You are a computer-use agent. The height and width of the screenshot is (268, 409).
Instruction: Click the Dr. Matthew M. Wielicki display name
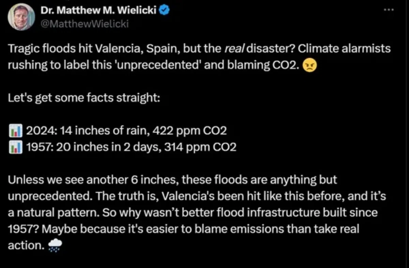tap(99, 10)
